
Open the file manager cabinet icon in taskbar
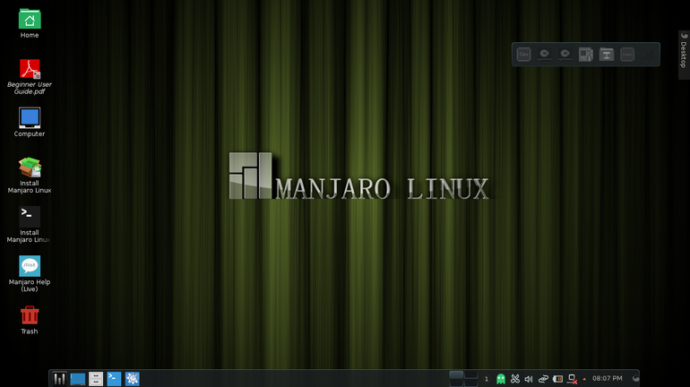coord(96,379)
